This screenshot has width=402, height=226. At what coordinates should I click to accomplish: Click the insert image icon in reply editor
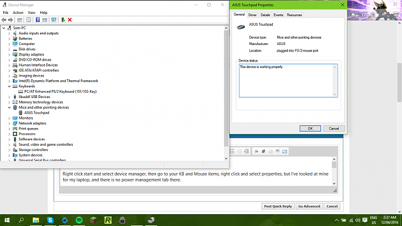point(284,151)
